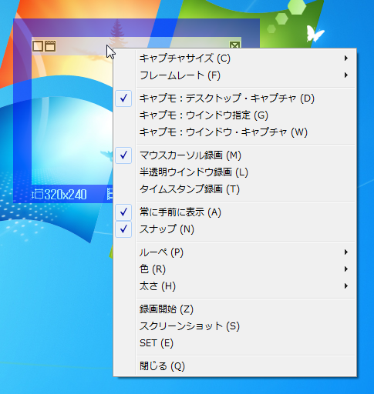This screenshot has width=374, height=394.
Task: Select 閉じる (Q) to exit
Action: point(234,366)
